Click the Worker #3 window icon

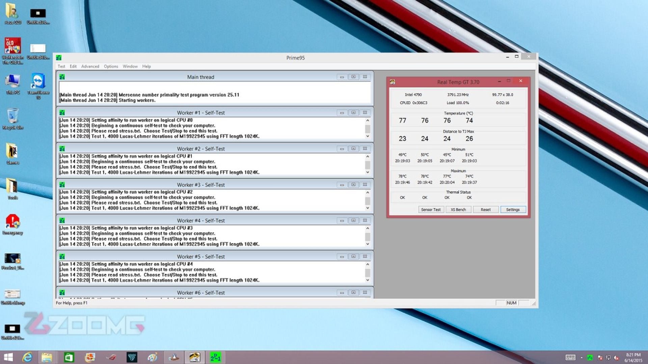(62, 185)
